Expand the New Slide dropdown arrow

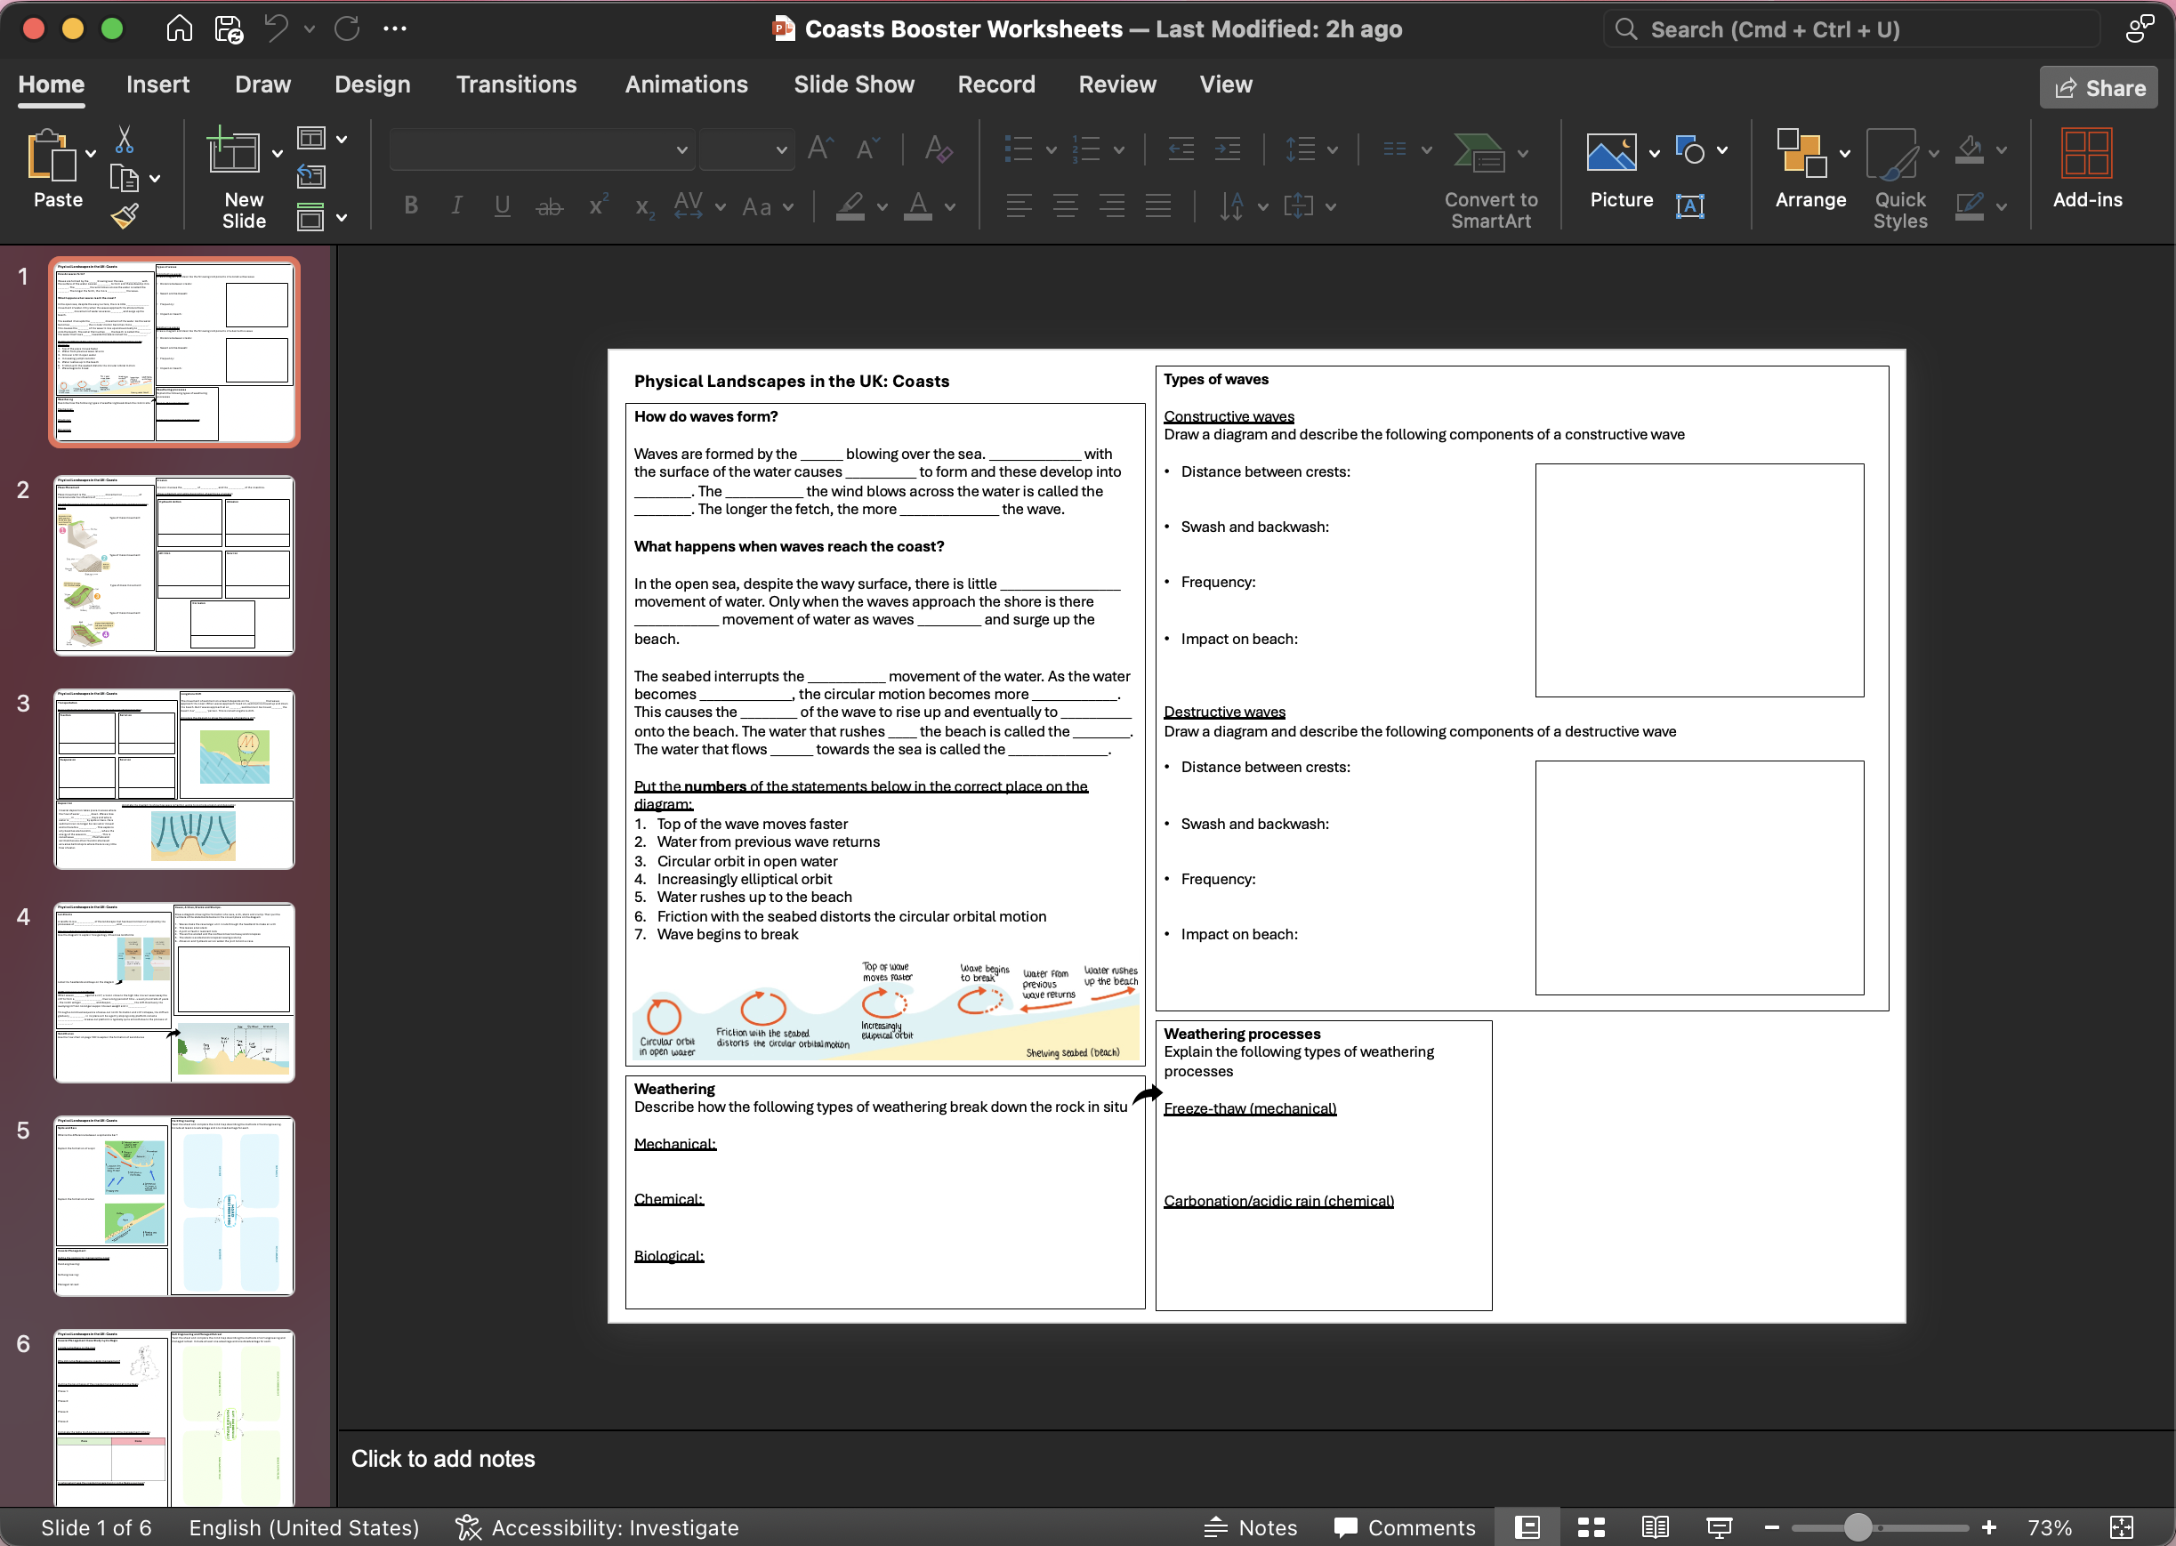[x=277, y=153]
